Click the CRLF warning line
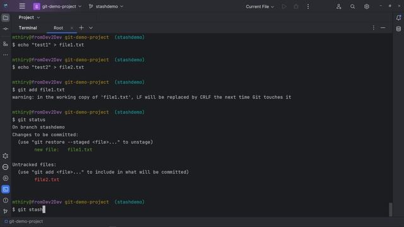The height and width of the screenshot is (227, 404). click(151, 97)
